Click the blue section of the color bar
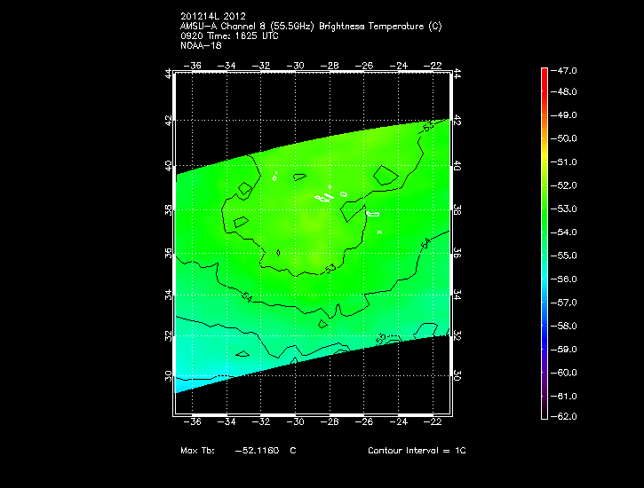The image size is (644, 488). pos(544,333)
